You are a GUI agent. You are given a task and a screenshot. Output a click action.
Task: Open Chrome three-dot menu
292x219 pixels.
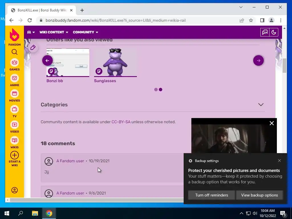[x=281, y=20]
